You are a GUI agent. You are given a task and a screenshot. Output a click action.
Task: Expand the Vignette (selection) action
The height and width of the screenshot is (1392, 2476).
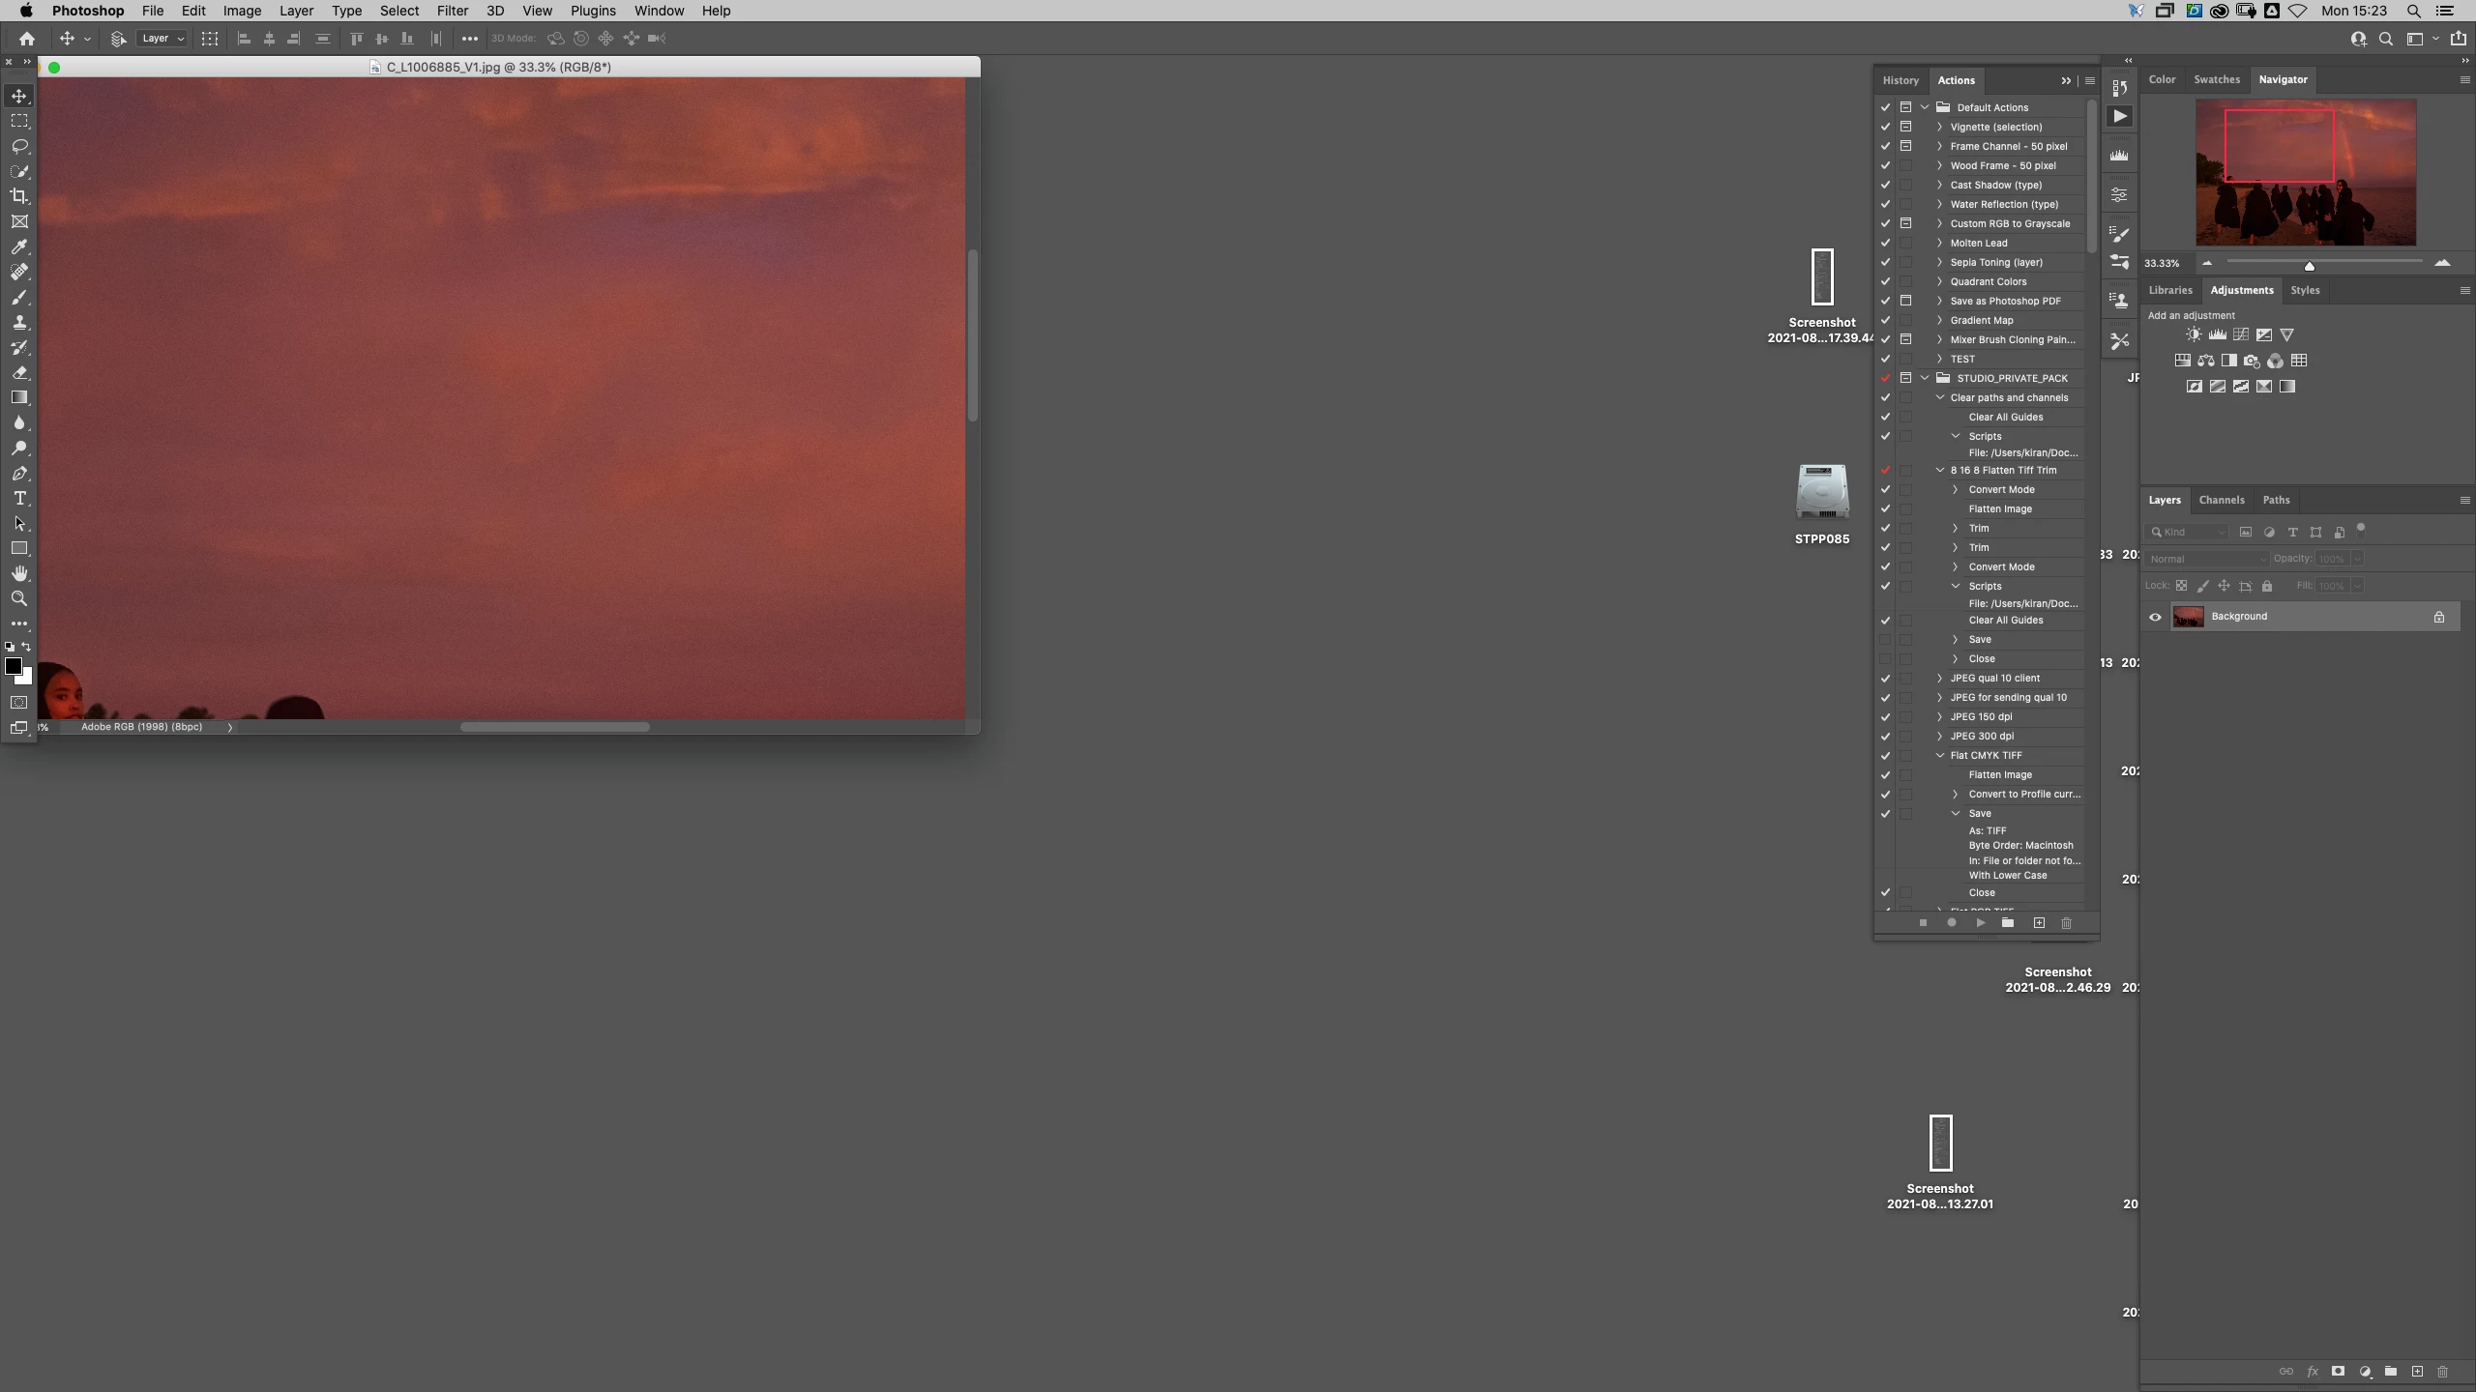point(1939,127)
